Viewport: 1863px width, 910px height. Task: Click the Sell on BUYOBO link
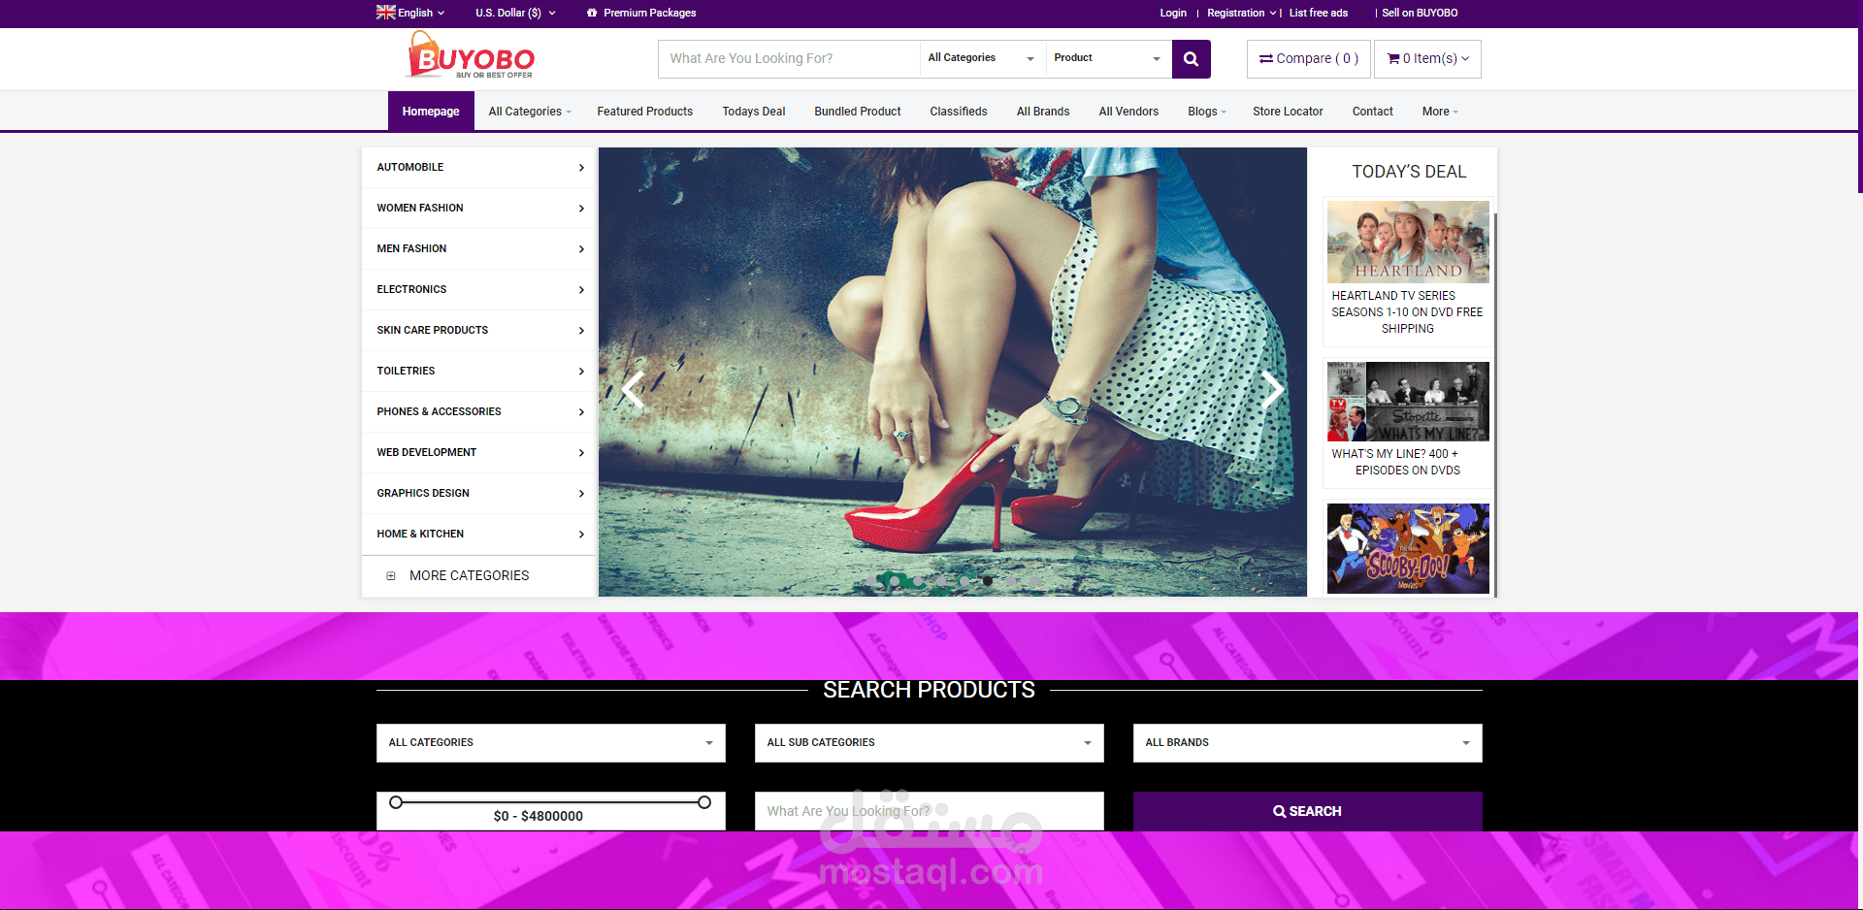click(x=1420, y=13)
